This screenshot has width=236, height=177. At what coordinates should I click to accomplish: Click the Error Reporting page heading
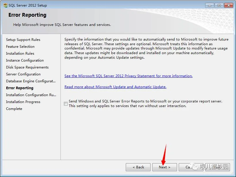(x=27, y=15)
